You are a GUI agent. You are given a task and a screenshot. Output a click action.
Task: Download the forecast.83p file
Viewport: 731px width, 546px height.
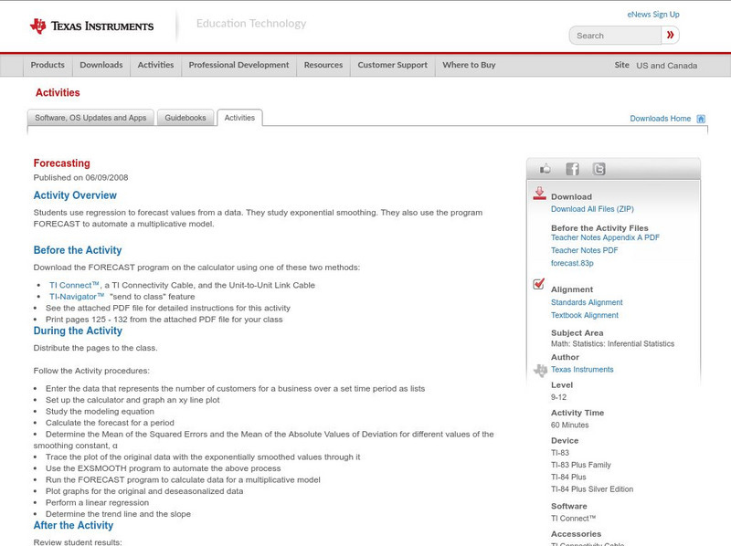[x=572, y=263]
